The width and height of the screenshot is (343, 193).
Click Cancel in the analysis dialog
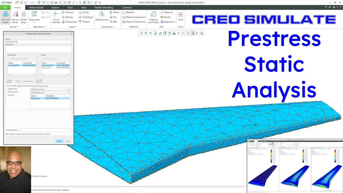click(x=68, y=141)
